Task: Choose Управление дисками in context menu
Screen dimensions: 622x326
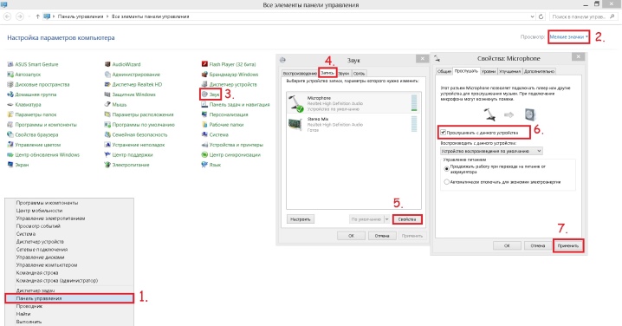Action: pos(69,257)
